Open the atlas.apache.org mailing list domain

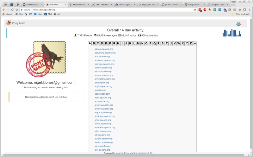[x=102, y=131]
